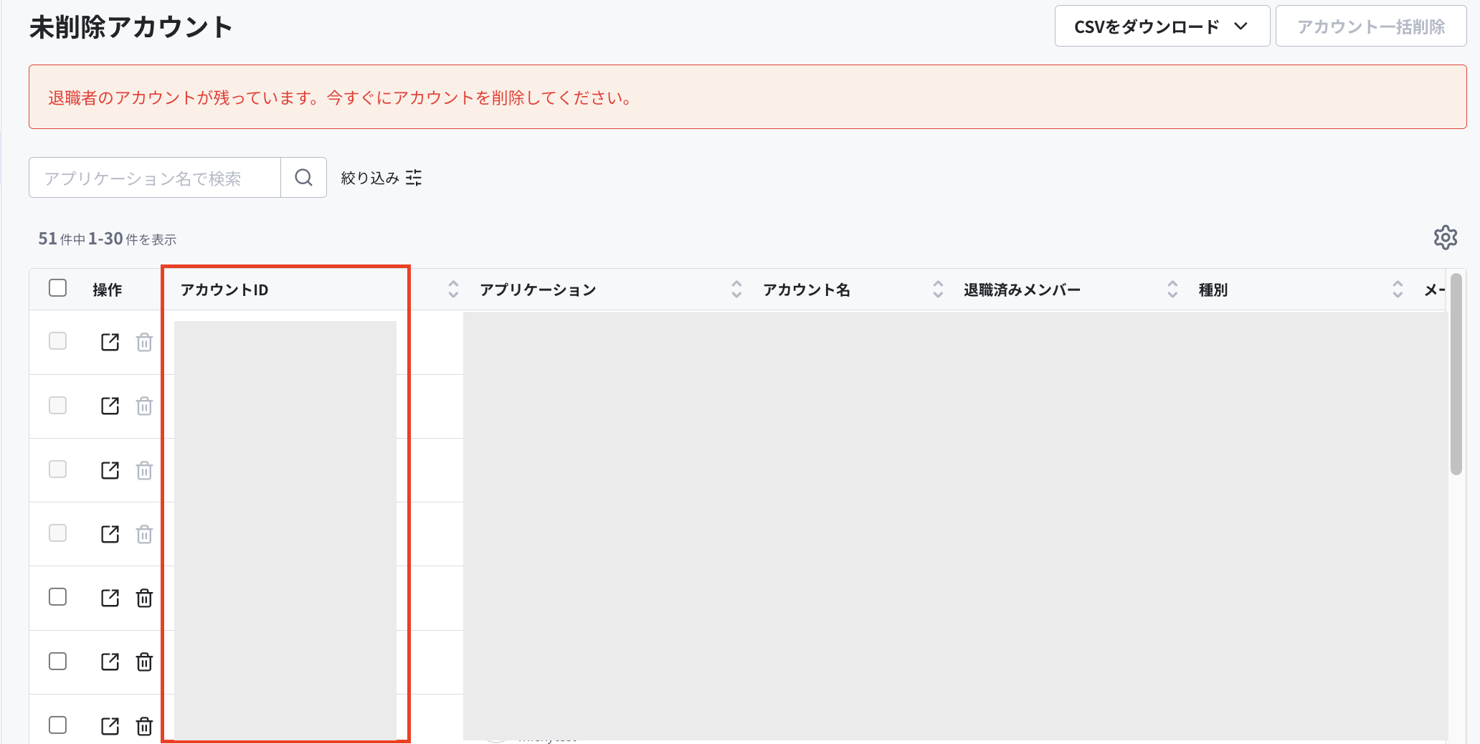Viewport: 1480px width, 744px height.
Task: Click the third row's trash delete icon
Action: click(x=145, y=470)
